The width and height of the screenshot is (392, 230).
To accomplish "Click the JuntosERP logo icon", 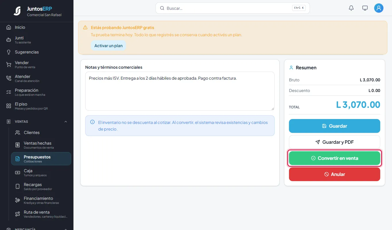I will click(17, 11).
